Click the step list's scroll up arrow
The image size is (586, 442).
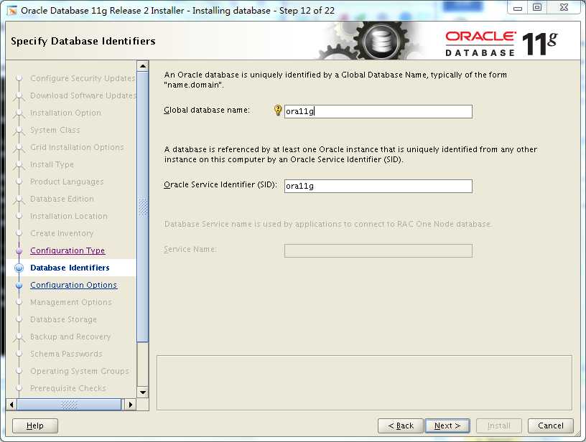(x=143, y=67)
